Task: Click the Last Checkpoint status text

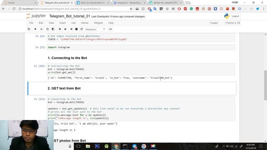Action: (118, 17)
